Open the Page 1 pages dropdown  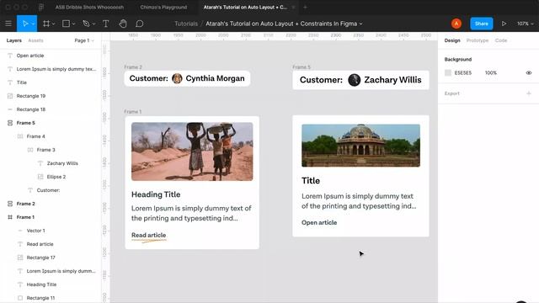pyautogui.click(x=84, y=40)
